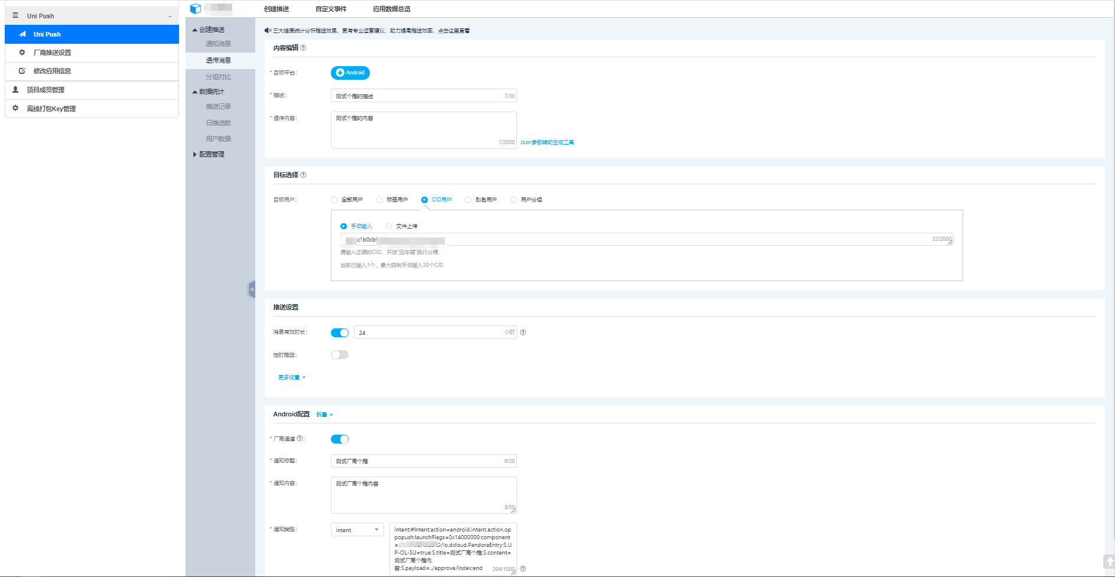Click the help icon next to 目标选择
This screenshot has height=577, width=1115.
303,175
